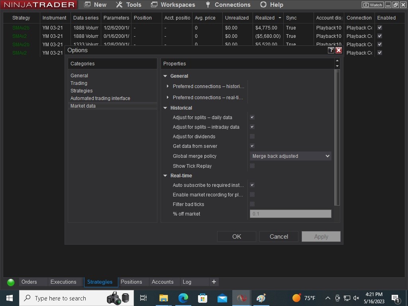Click the Apply button
Screen dimensions: 408x306
(x=321, y=237)
